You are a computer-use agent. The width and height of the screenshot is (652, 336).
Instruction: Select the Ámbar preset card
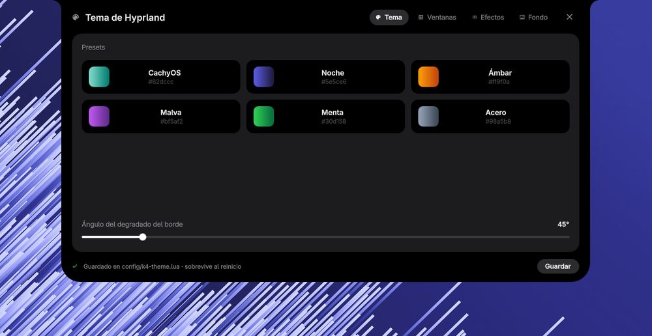[490, 77]
